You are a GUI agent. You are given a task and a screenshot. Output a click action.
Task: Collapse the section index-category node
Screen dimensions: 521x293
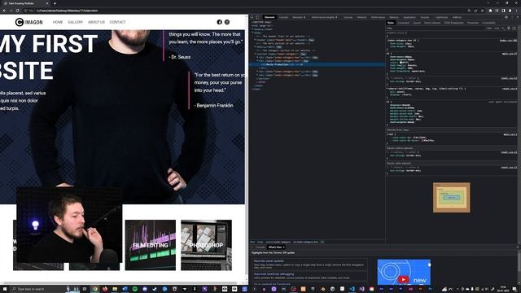click(x=255, y=54)
